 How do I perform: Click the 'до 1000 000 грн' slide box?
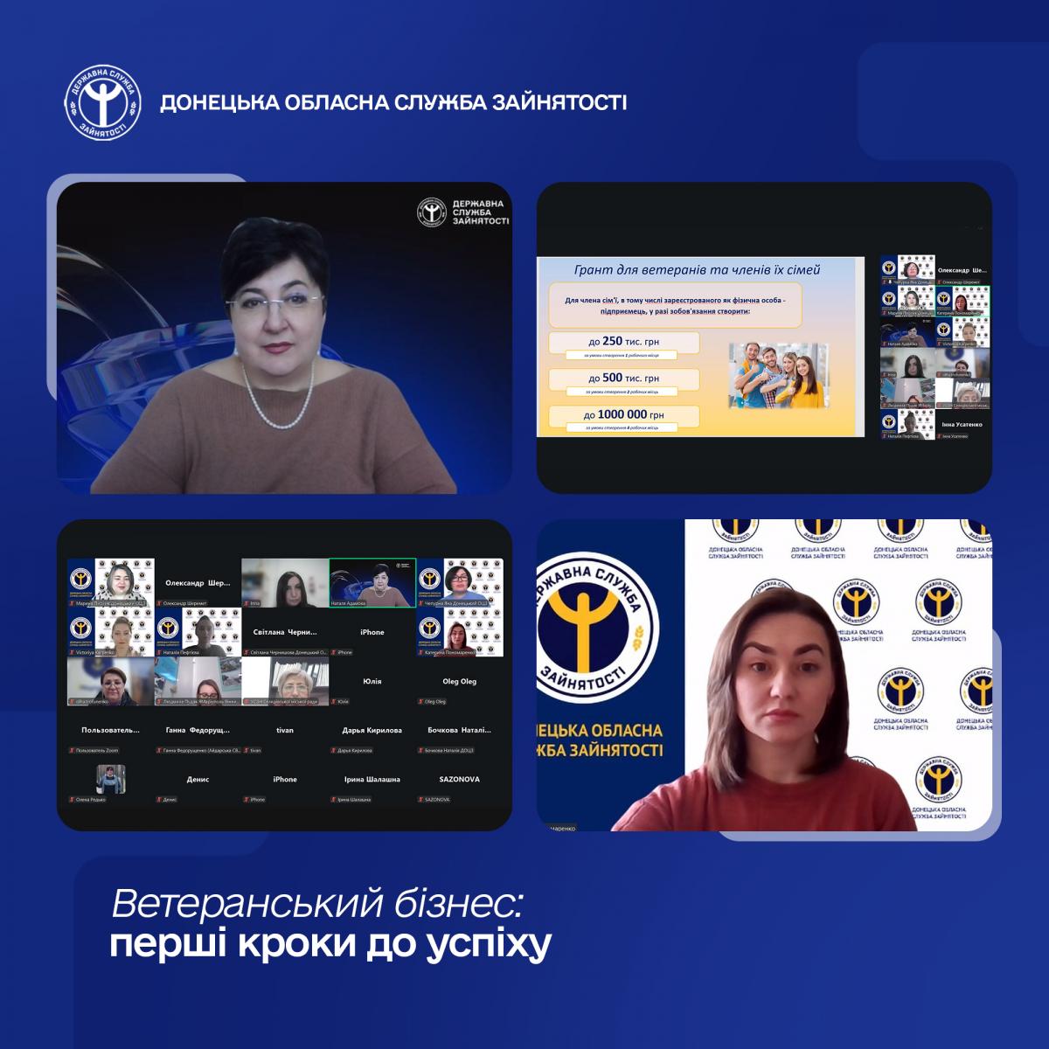point(624,415)
